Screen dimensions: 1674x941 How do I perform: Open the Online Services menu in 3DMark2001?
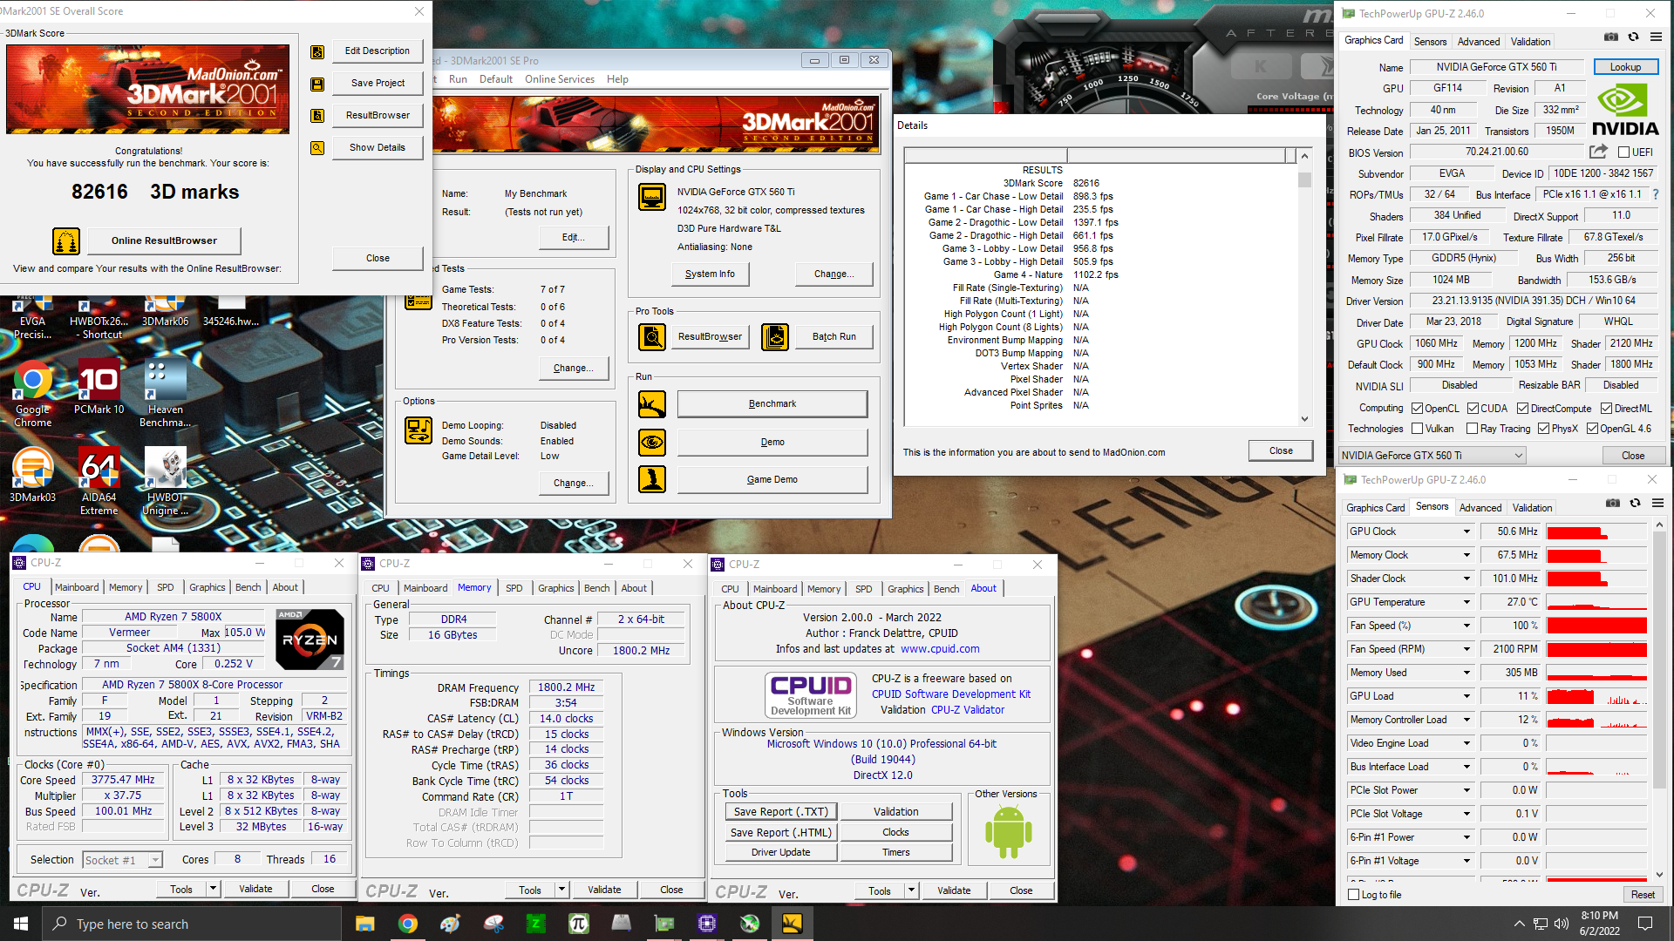[x=560, y=79]
